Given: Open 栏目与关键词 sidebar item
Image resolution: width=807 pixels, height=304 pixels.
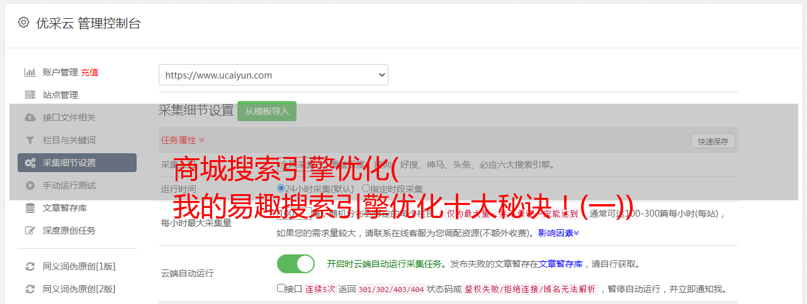Looking at the screenshot, I should coord(69,140).
